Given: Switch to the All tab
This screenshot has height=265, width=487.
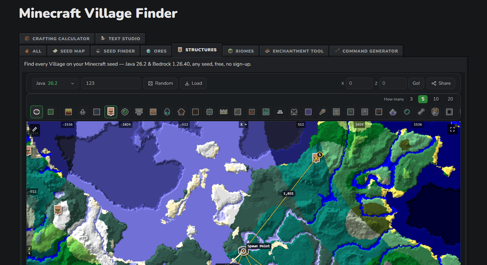Looking at the screenshot, I should 33,51.
